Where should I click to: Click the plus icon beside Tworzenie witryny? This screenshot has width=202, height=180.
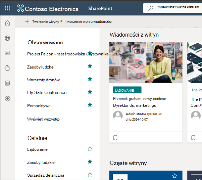tap(27, 21)
